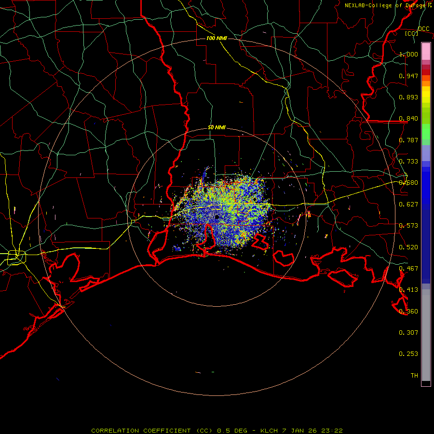
Task: Pick the light pink swatch atop the colorbar
Action: tap(426, 51)
